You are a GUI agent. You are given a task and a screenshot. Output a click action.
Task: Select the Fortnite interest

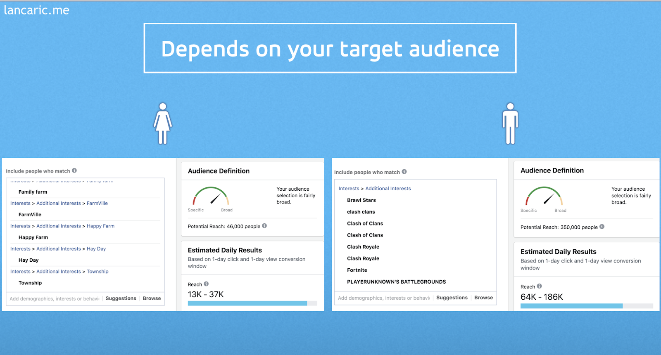pyautogui.click(x=357, y=270)
